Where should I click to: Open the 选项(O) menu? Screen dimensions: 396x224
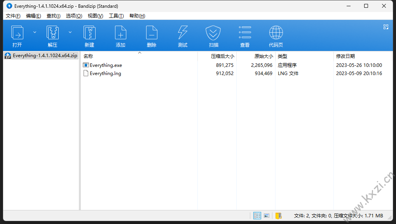tap(74, 16)
